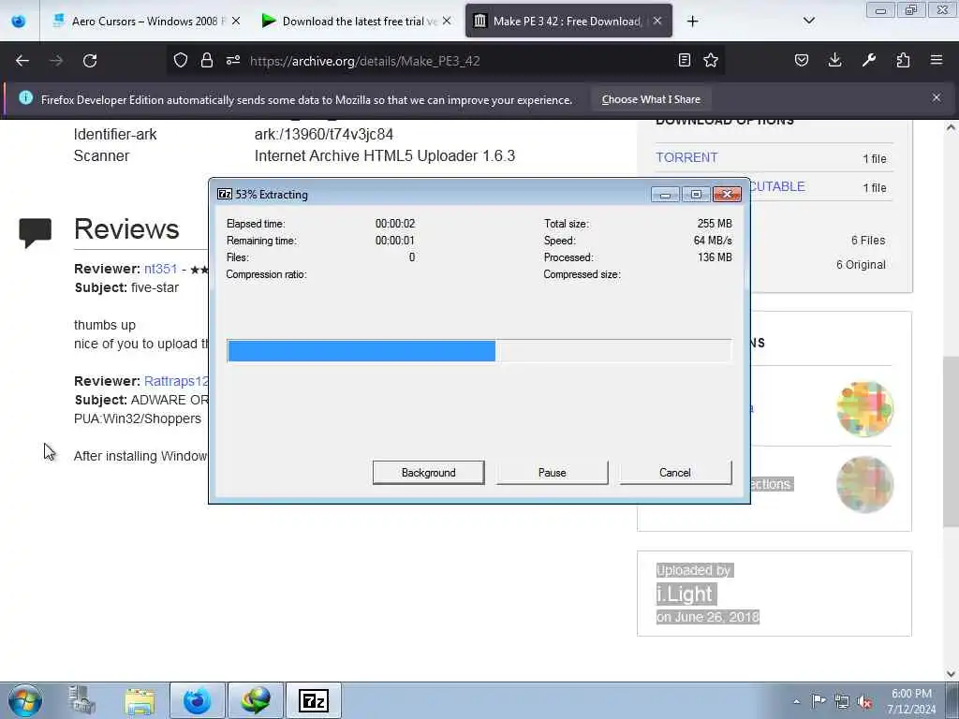This screenshot has width=959, height=719.
Task: Open Firefox hamburger application menu
Action: coord(937,60)
